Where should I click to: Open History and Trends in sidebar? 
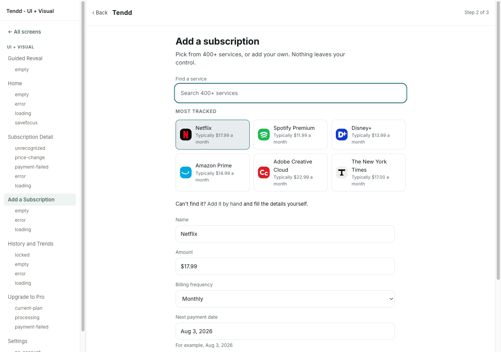click(x=31, y=244)
